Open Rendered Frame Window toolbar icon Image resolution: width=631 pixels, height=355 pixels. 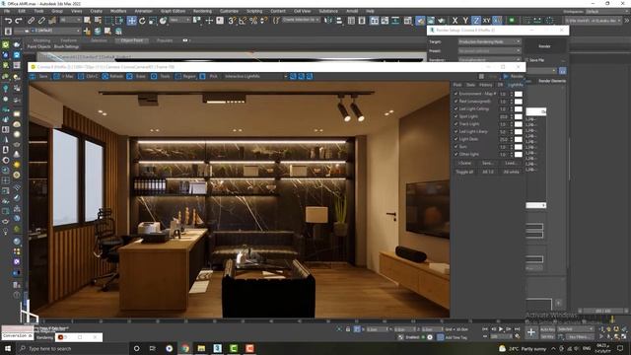431,21
